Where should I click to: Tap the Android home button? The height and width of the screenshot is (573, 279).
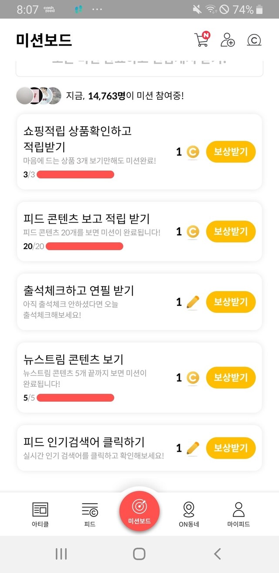(139, 554)
